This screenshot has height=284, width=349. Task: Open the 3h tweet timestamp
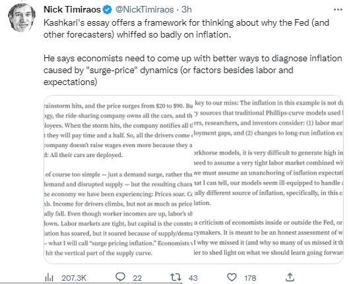click(x=187, y=10)
